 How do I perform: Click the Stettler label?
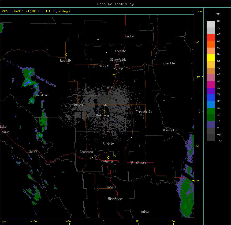click(170, 63)
